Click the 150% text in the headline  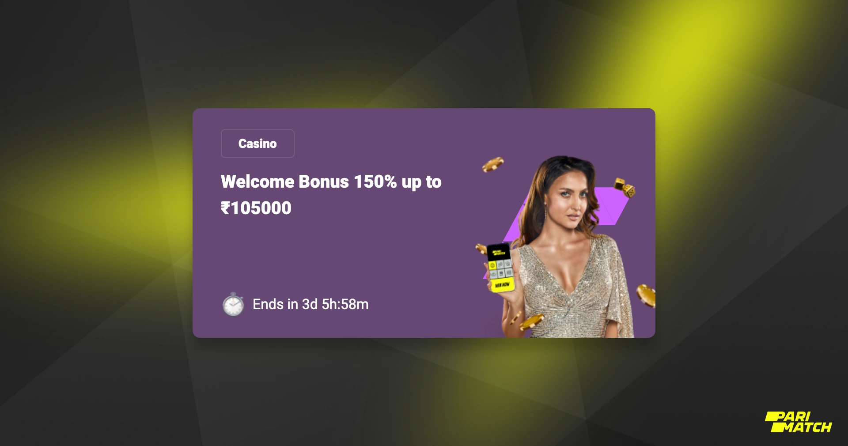coord(375,181)
